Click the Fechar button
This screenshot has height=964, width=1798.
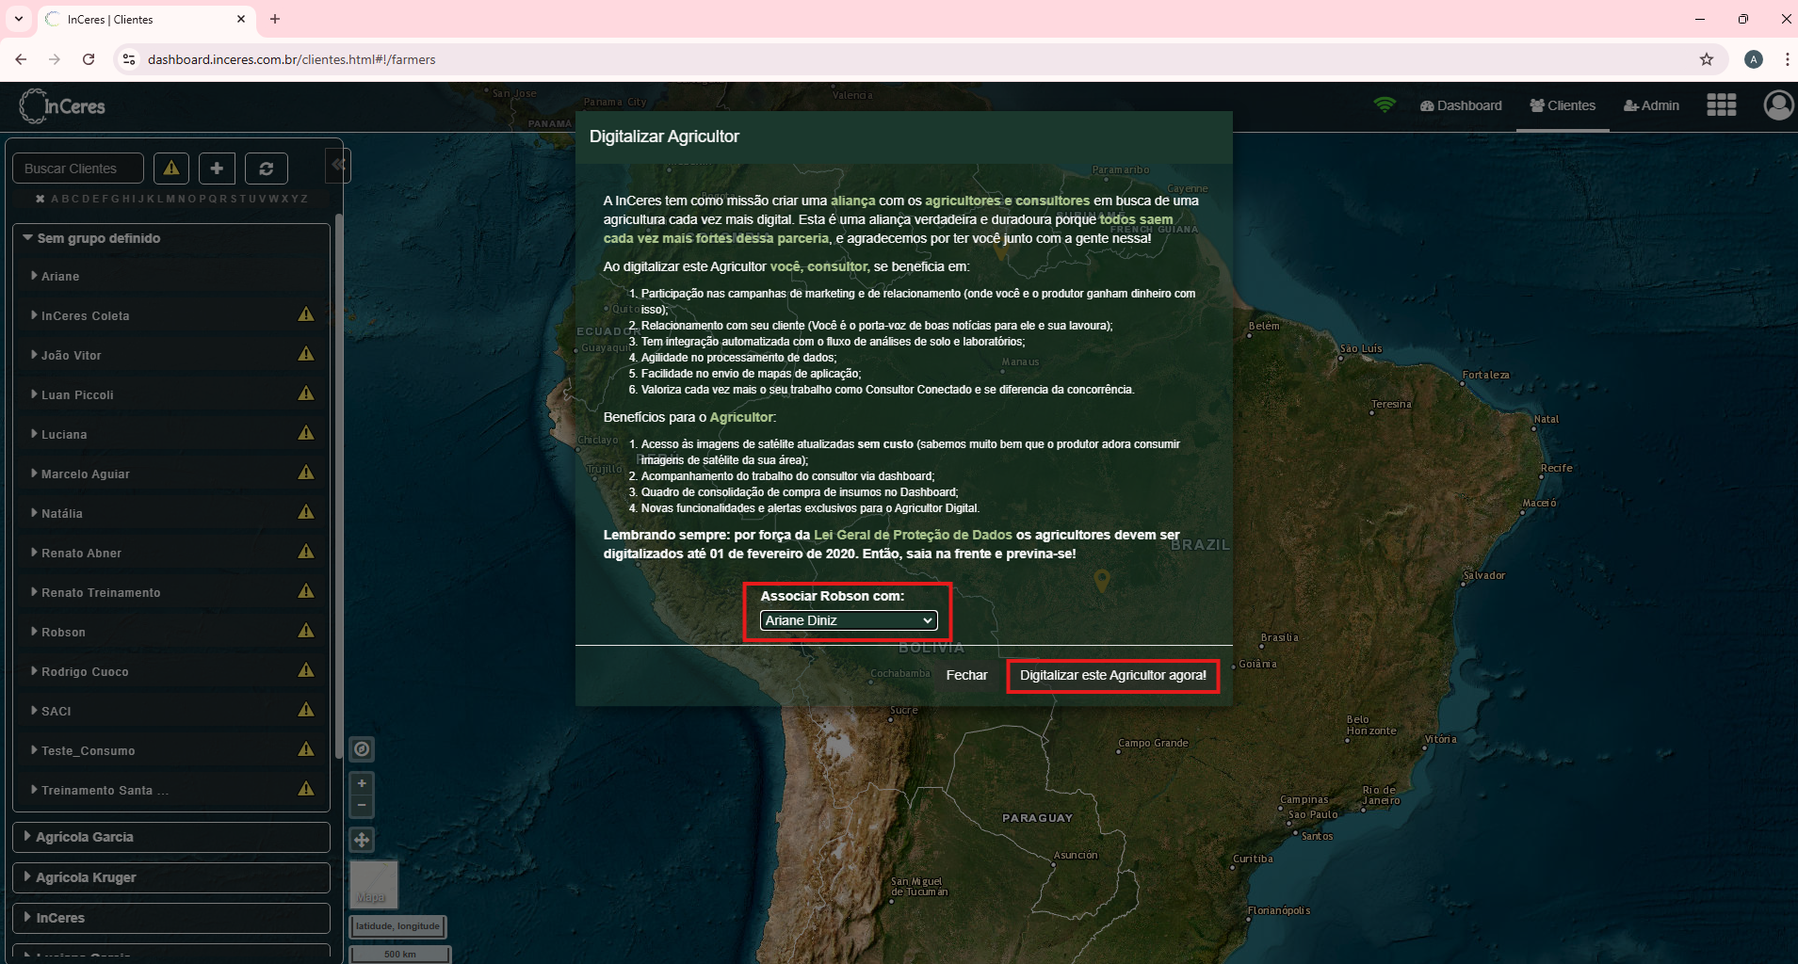coord(966,675)
